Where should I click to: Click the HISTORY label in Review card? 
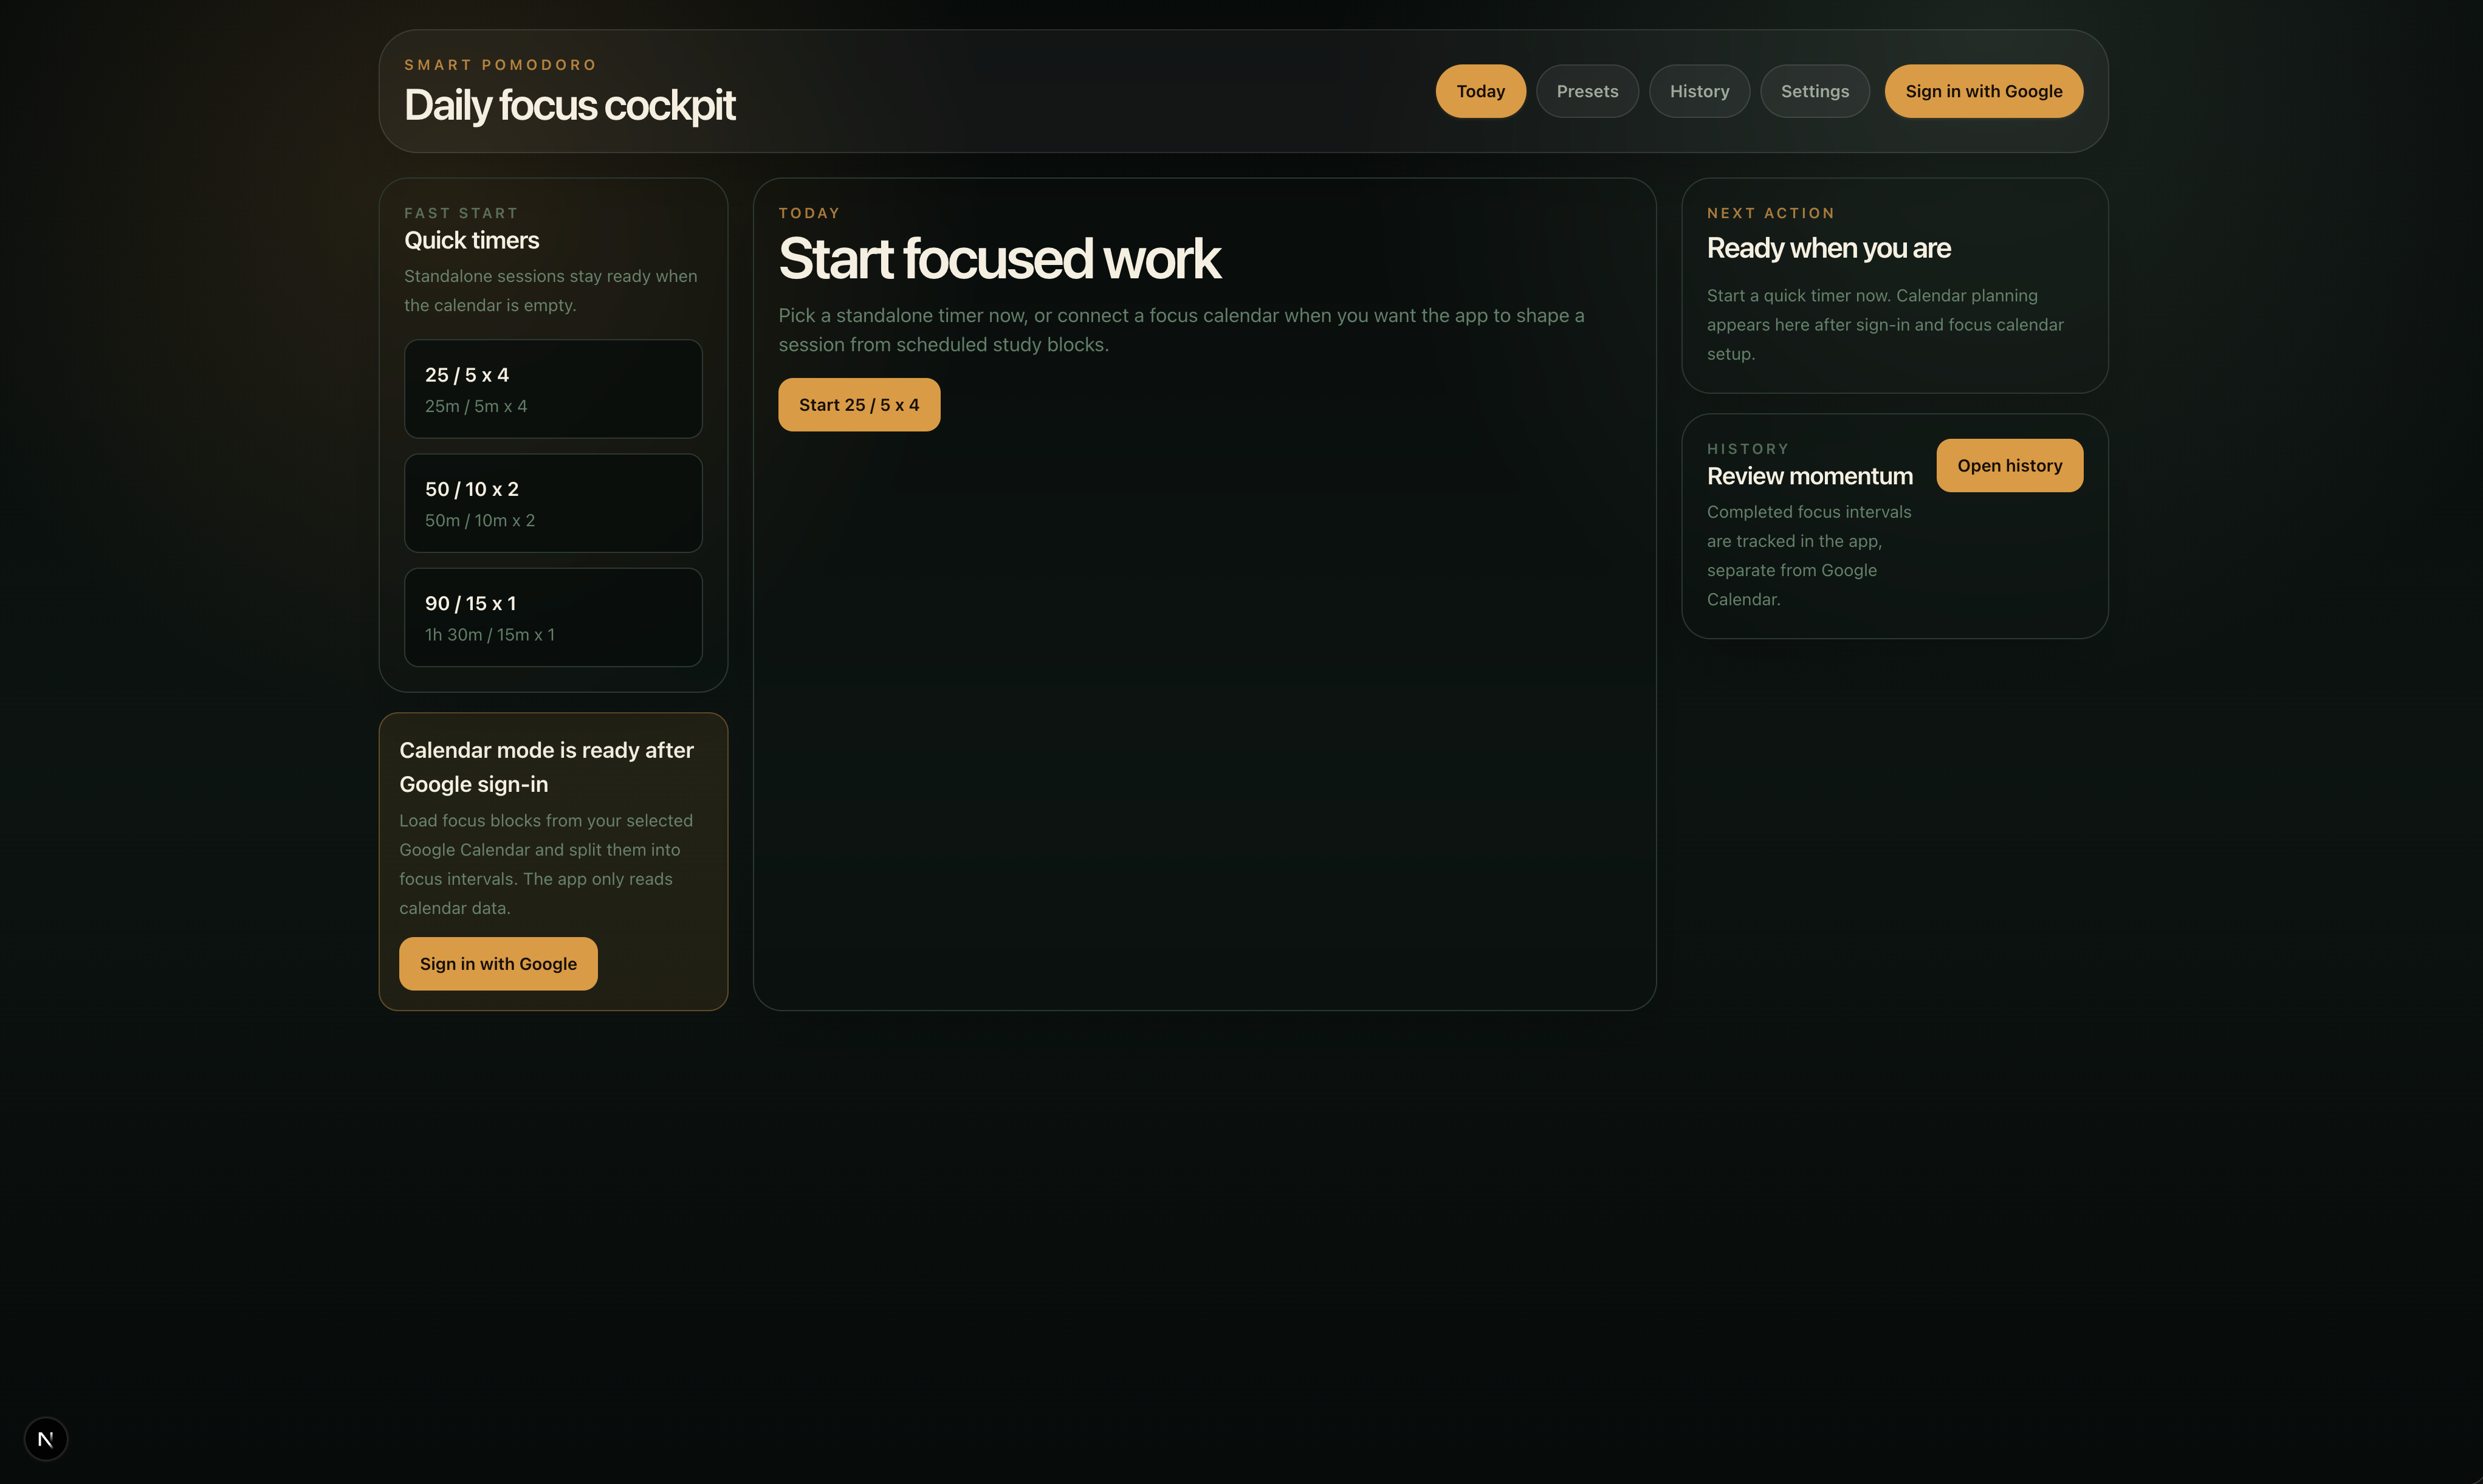tap(1747, 449)
